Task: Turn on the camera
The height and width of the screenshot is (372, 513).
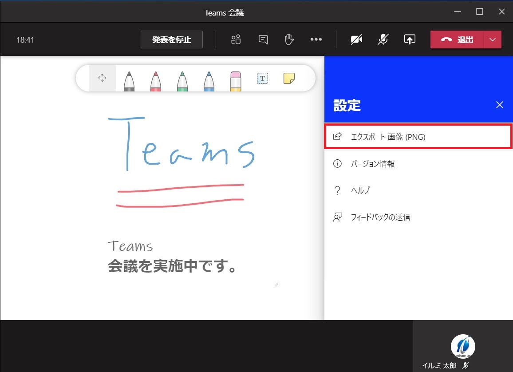Action: pyautogui.click(x=356, y=40)
